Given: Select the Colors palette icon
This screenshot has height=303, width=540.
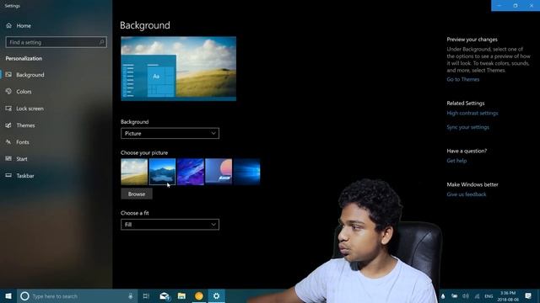Looking at the screenshot, I should (8, 92).
